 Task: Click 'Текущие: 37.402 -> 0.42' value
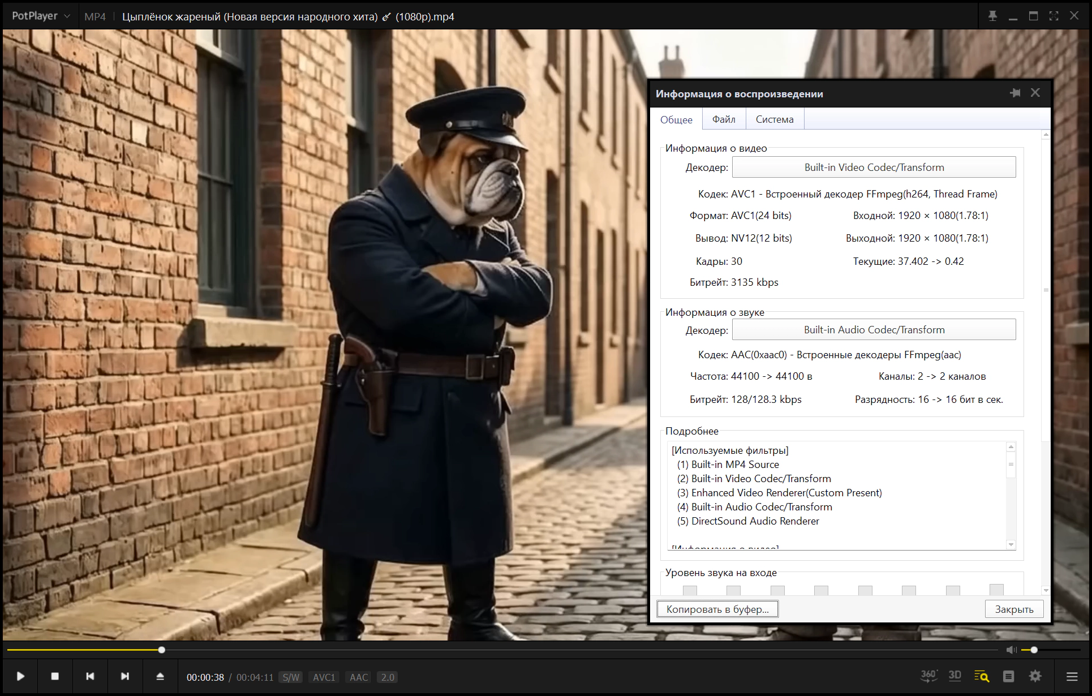click(x=908, y=261)
